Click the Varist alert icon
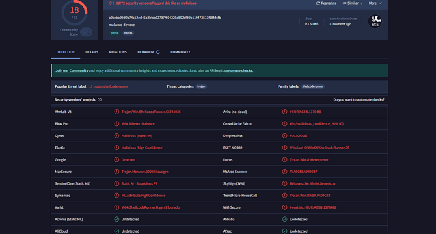Image resolution: width=436 pixels, height=234 pixels. 116,207
